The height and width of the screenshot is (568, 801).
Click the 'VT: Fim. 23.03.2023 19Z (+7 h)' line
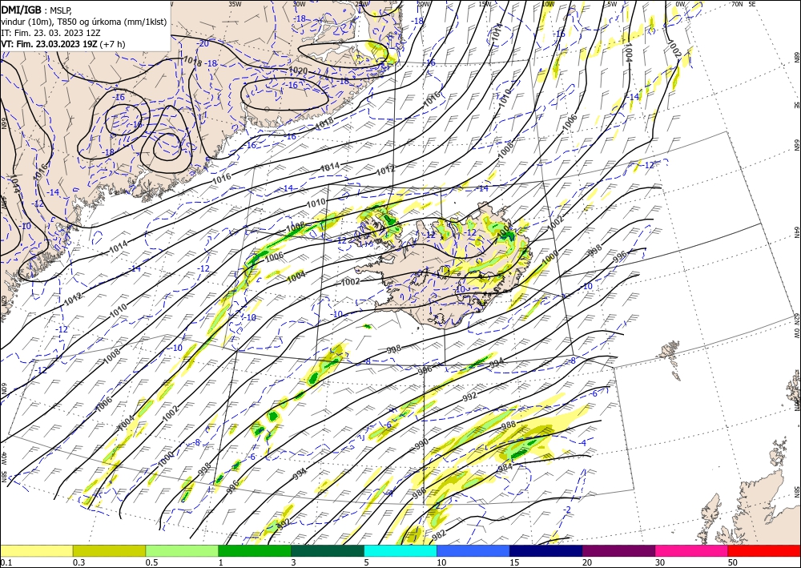62,44
